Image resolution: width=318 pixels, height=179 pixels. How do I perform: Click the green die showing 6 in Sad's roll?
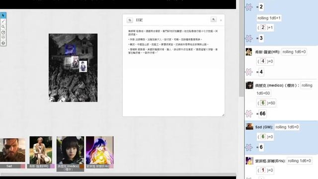click(263, 137)
